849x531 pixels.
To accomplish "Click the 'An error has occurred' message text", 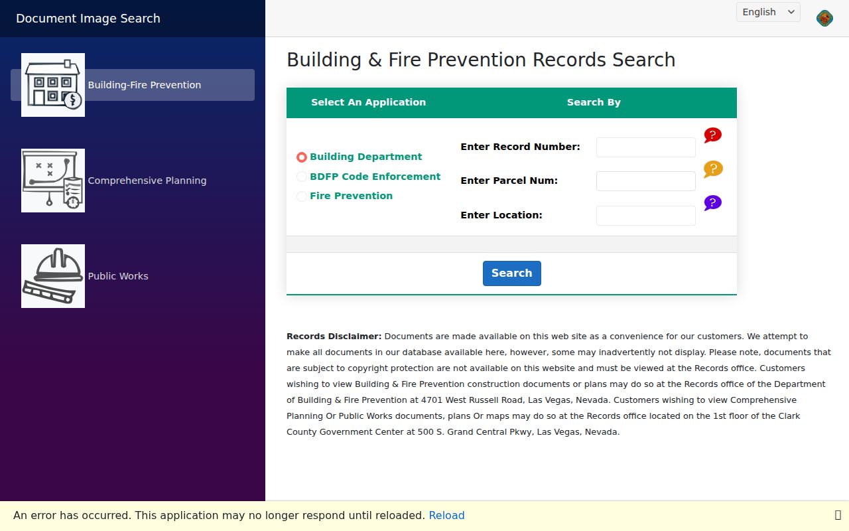I will [x=219, y=515].
